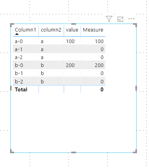
Task: Grab the top-middle edge resize handle
Action: click(74, 24)
